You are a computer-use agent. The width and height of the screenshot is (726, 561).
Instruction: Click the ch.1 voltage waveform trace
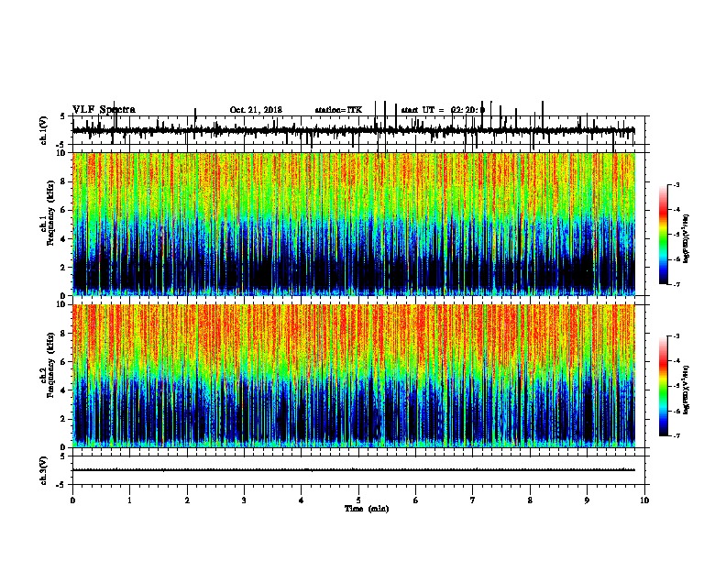click(354, 130)
